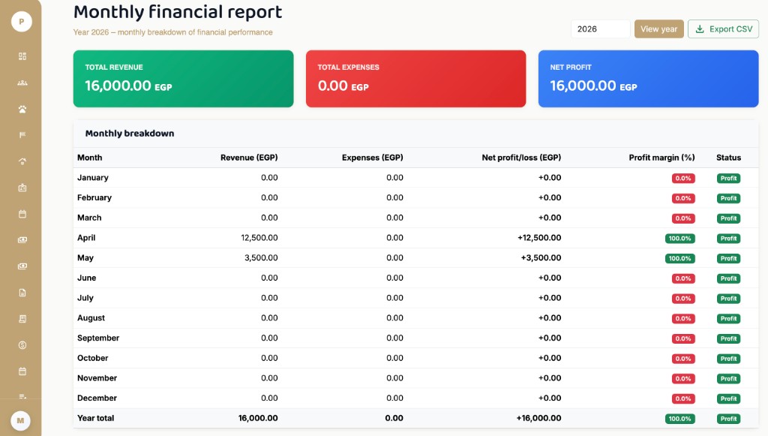Screen dimensions: 768x436
Task: Click May revenue value 3,500.00
Action: click(261, 258)
